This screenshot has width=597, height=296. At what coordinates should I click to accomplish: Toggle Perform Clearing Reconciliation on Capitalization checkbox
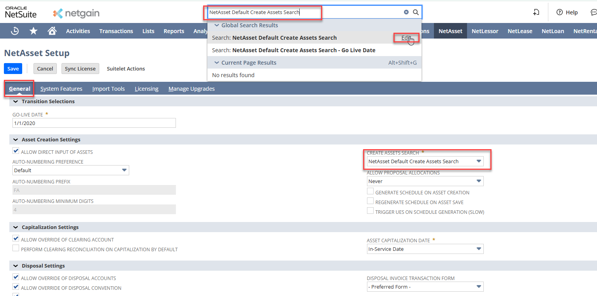click(x=16, y=248)
